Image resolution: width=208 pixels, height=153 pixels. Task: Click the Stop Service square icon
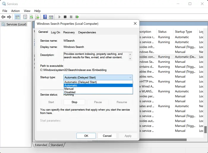[65, 17]
